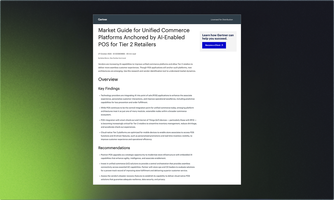Click the bullet starting Invest in unified commerce
The width and height of the screenshot is (334, 200).
[147, 167]
